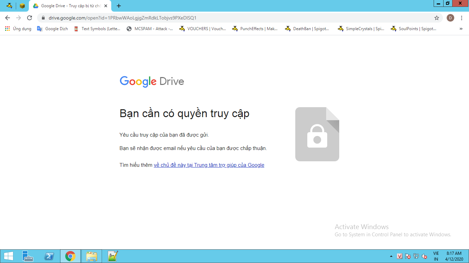Reload the current page
The image size is (469, 263).
(x=30, y=18)
